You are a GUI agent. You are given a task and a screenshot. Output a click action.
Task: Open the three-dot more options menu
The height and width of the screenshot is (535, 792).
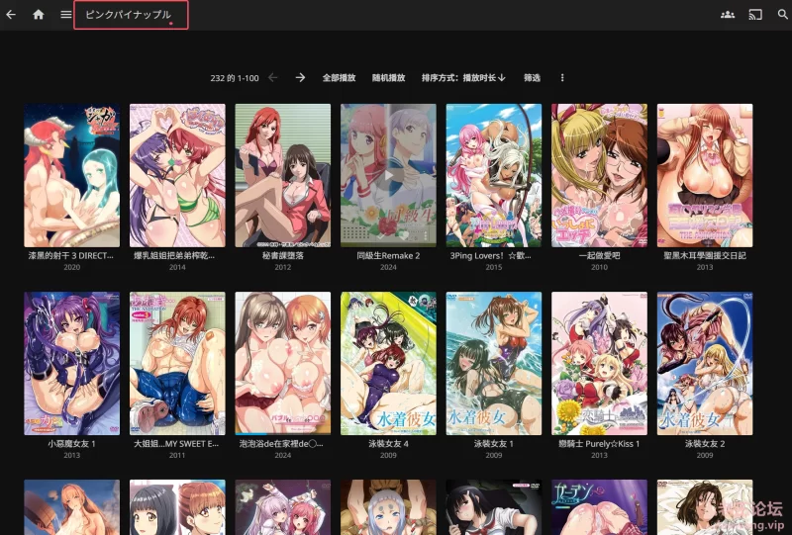(x=562, y=78)
